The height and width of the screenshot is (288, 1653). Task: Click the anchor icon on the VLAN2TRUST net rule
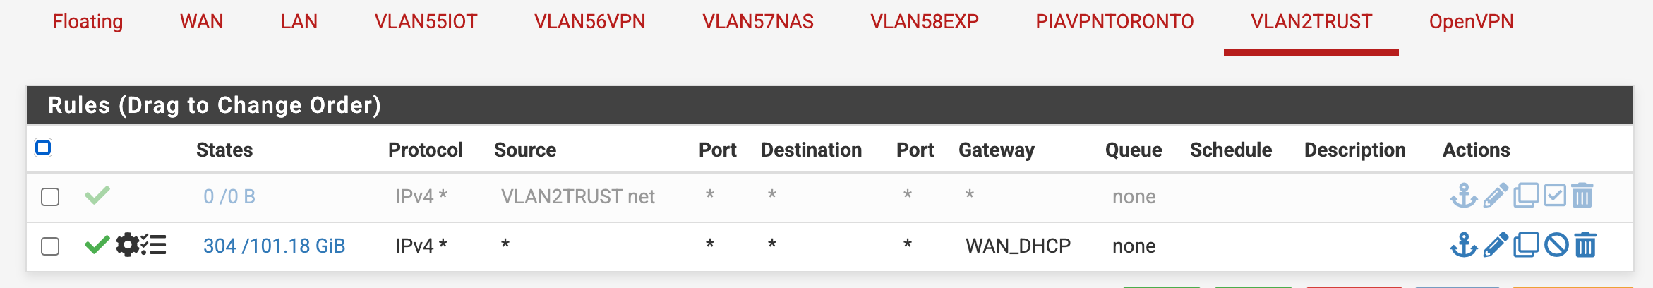click(x=1463, y=196)
